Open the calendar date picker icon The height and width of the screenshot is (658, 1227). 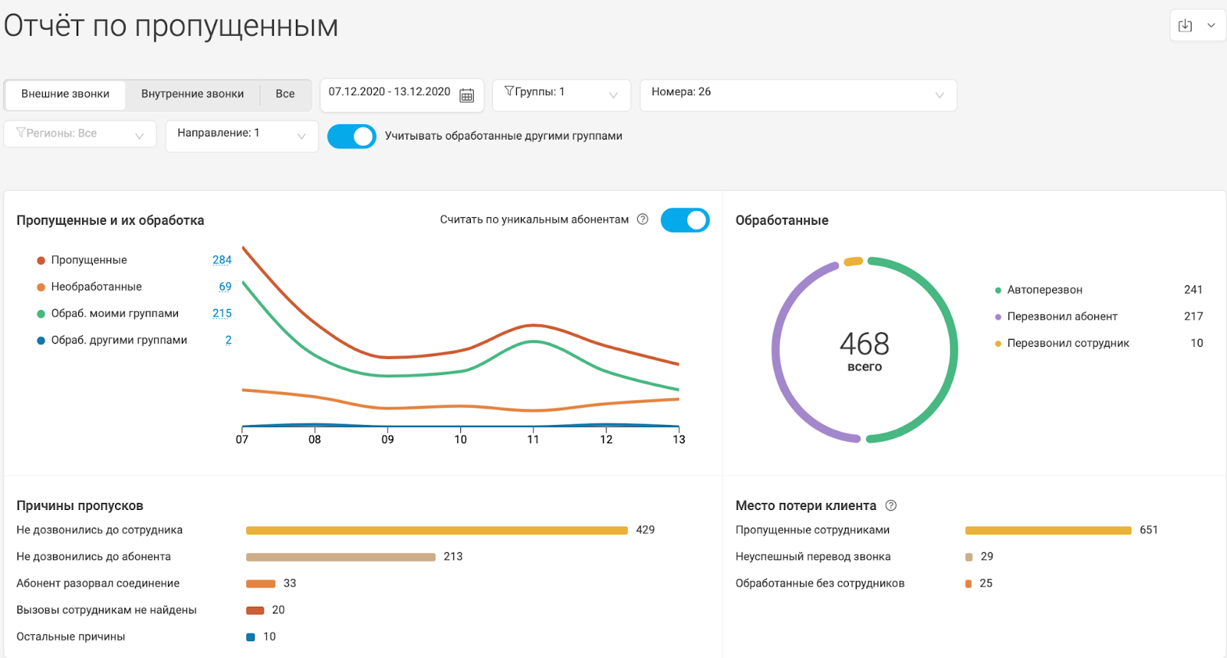(466, 95)
